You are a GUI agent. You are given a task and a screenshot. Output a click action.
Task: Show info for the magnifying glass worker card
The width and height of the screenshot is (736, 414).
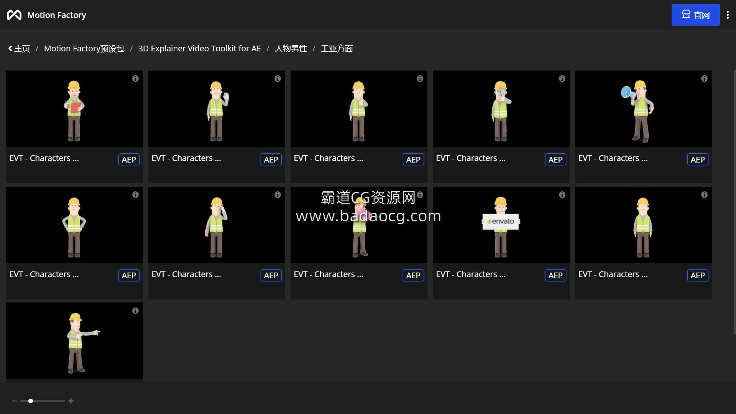tap(562, 79)
